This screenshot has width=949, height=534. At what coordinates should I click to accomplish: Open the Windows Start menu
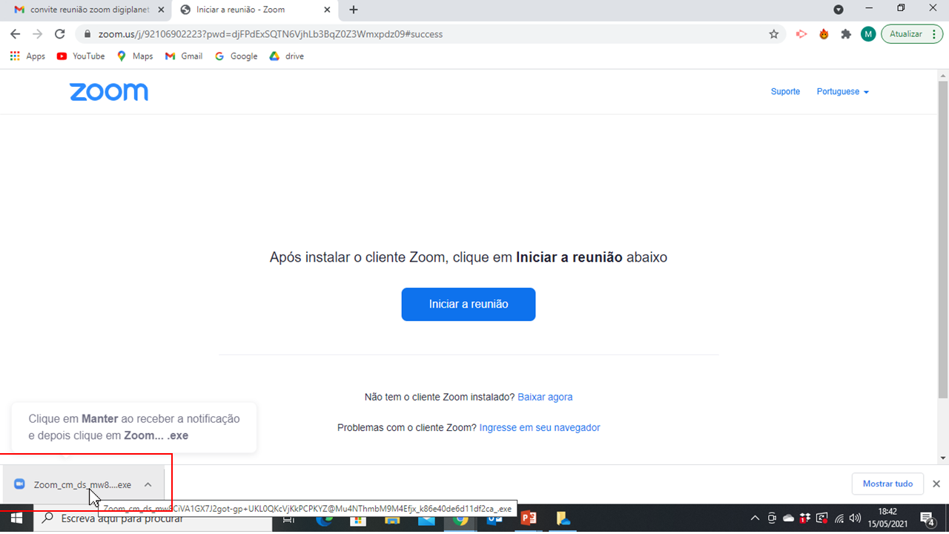(x=16, y=518)
